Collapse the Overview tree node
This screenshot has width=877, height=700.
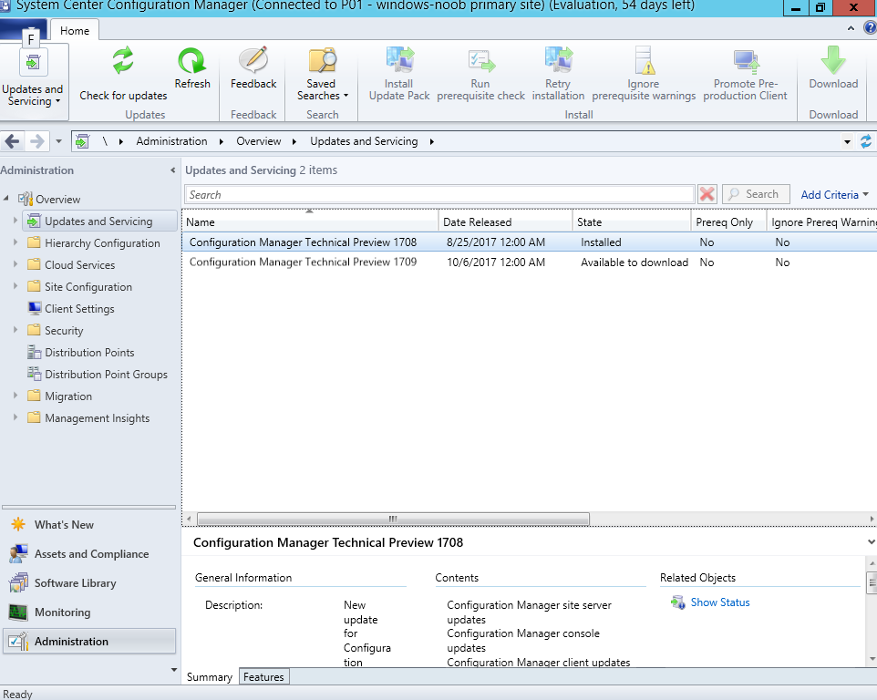tap(6, 199)
